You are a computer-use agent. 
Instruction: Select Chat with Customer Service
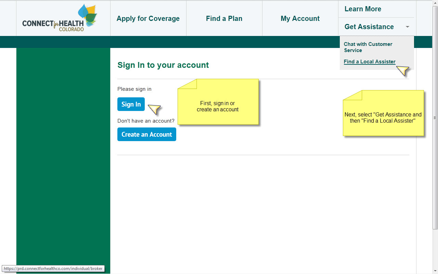[x=368, y=47]
